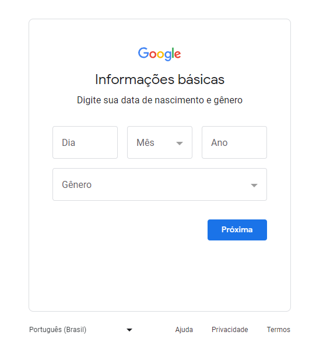Viewport: 330px width, 356px height.
Task: Open the Privacidade link
Action: [230, 329]
